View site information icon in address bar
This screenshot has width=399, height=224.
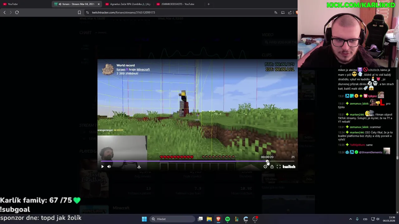pos(88,12)
